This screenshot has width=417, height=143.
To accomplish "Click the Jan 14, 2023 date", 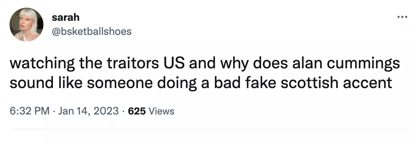I will tap(88, 111).
